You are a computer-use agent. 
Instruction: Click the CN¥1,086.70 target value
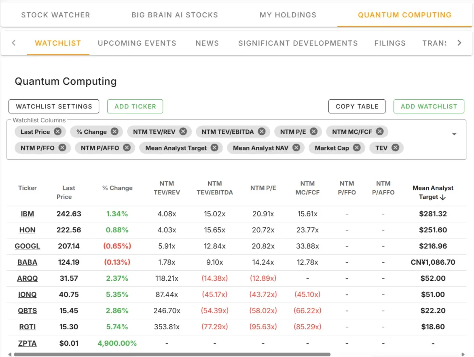coord(433,262)
